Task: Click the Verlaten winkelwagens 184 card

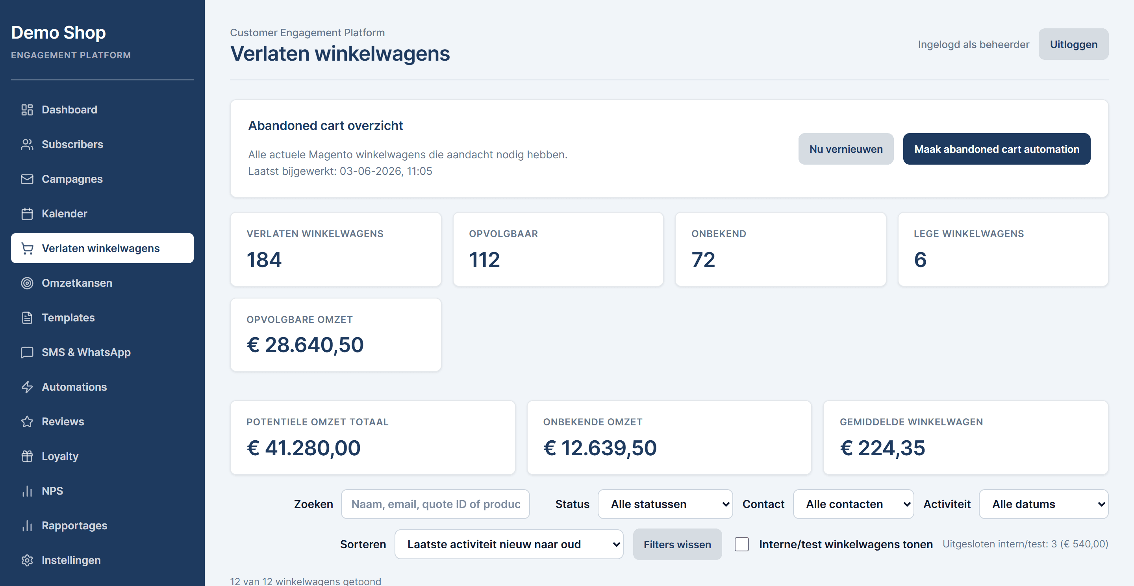Action: 336,250
